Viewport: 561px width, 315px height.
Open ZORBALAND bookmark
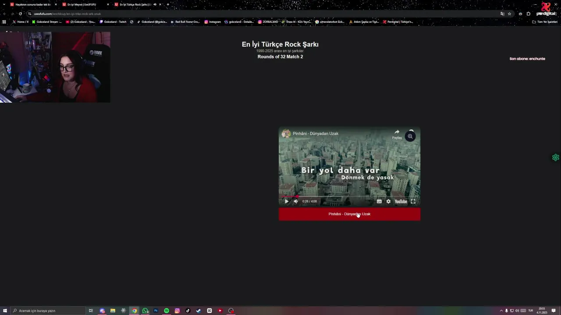pos(268,22)
